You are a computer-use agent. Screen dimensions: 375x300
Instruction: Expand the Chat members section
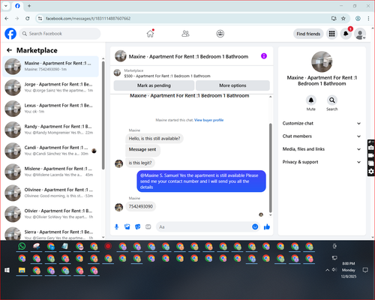click(322, 136)
